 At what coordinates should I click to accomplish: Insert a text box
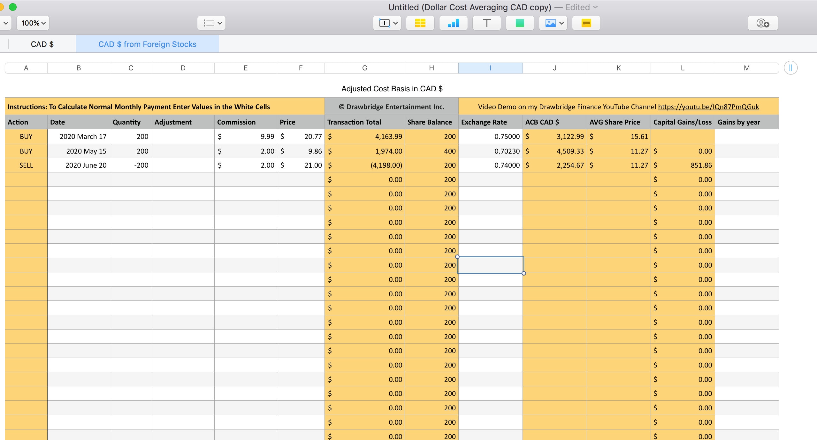[x=486, y=23]
